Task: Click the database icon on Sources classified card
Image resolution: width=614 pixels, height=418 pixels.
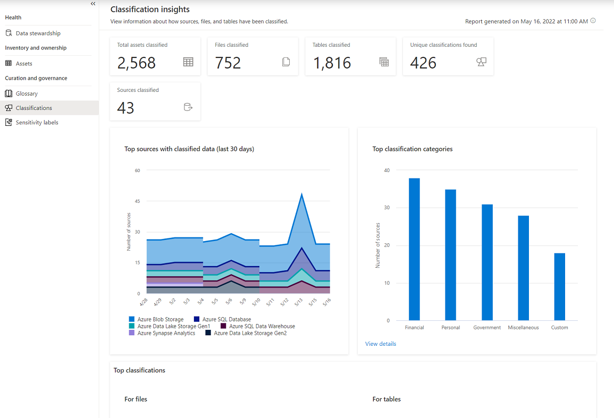Action: (188, 107)
